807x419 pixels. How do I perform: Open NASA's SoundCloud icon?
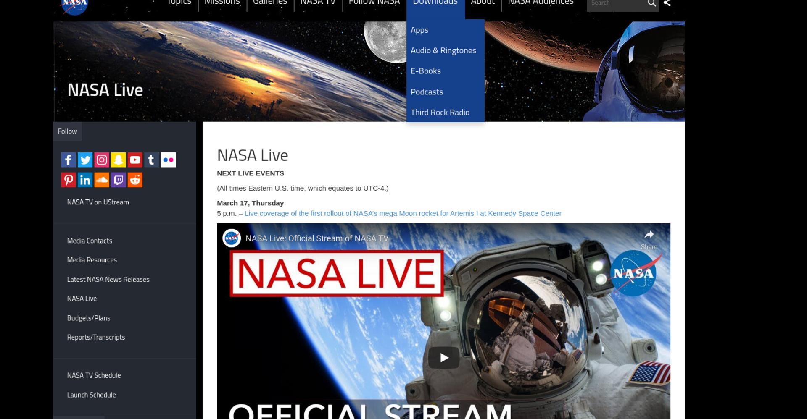click(102, 180)
